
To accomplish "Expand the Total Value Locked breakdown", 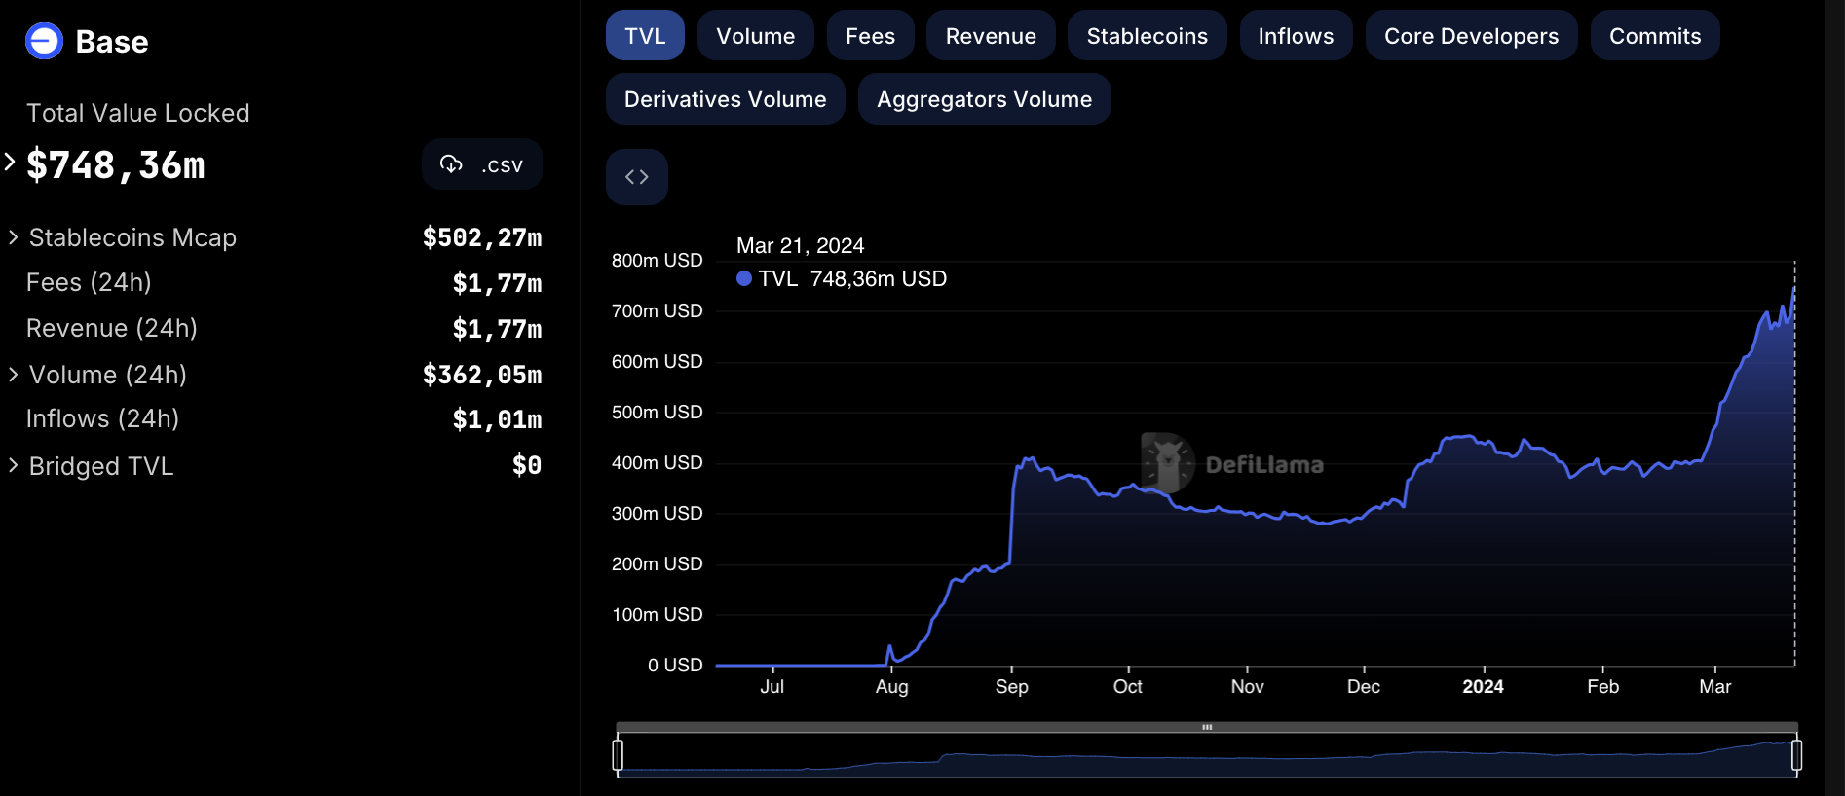I will coord(10,163).
